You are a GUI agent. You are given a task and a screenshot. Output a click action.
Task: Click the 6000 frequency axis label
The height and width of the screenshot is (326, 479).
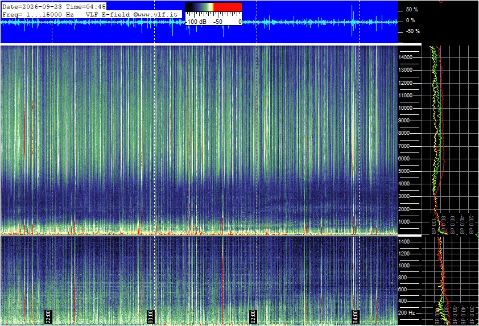point(404,159)
